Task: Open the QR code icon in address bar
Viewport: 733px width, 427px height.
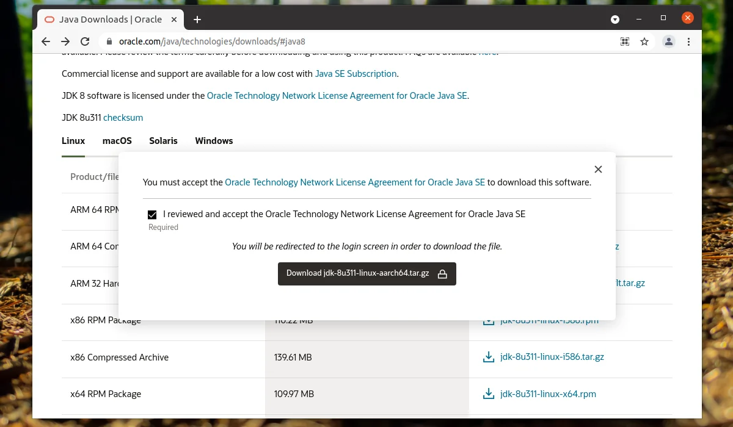Action: pyautogui.click(x=625, y=41)
